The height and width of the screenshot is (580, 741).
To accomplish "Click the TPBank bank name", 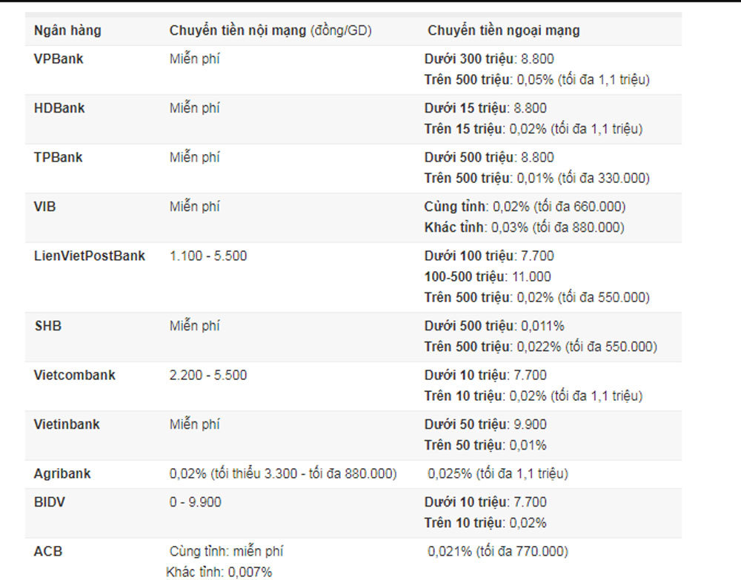I will [58, 158].
